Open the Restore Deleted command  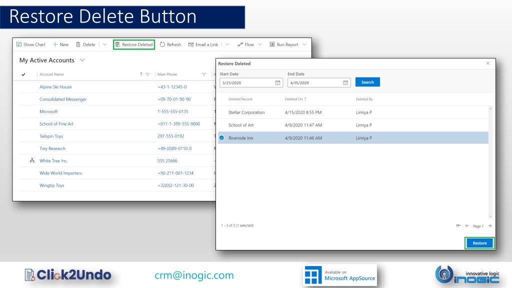coord(134,44)
